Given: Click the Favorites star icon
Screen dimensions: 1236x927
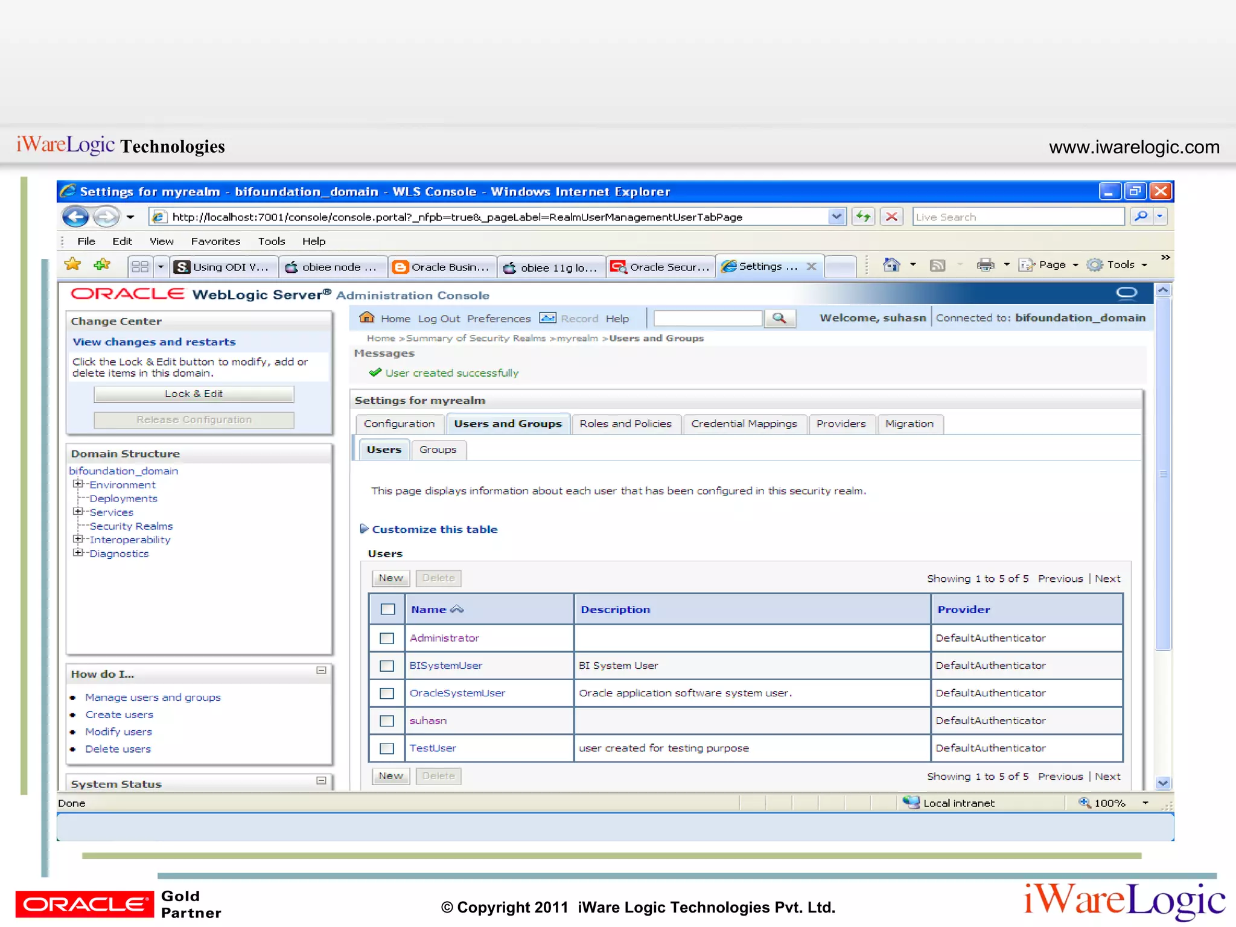Looking at the screenshot, I should [x=72, y=265].
